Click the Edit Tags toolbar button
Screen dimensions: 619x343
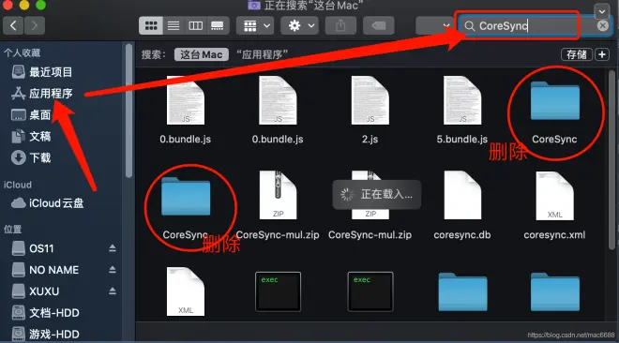(x=379, y=26)
